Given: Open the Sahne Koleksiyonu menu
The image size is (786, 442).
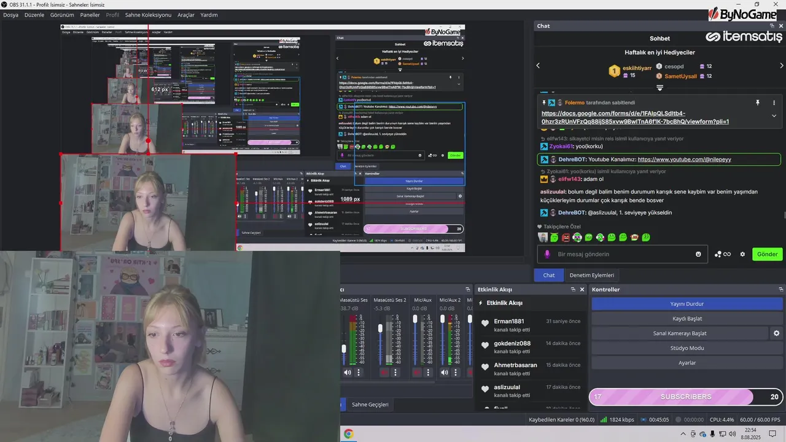Looking at the screenshot, I should (x=148, y=15).
